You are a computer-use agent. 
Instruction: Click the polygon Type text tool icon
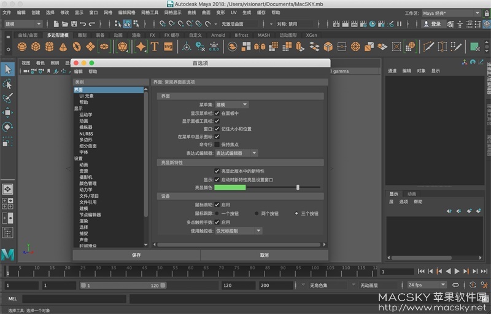tap(155, 47)
